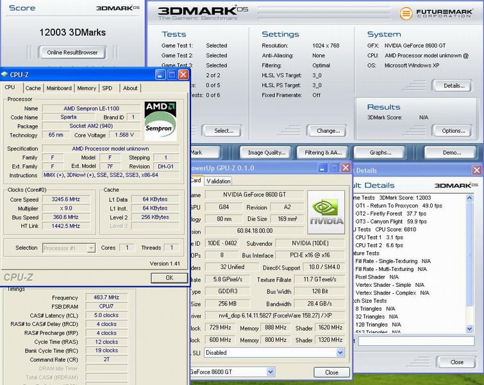Click the AMD Sempron LE-1100 name value
This screenshot has height=385, width=484.
coord(92,108)
